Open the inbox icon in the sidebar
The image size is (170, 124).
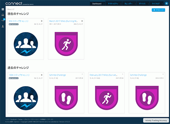(x=3, y=15)
